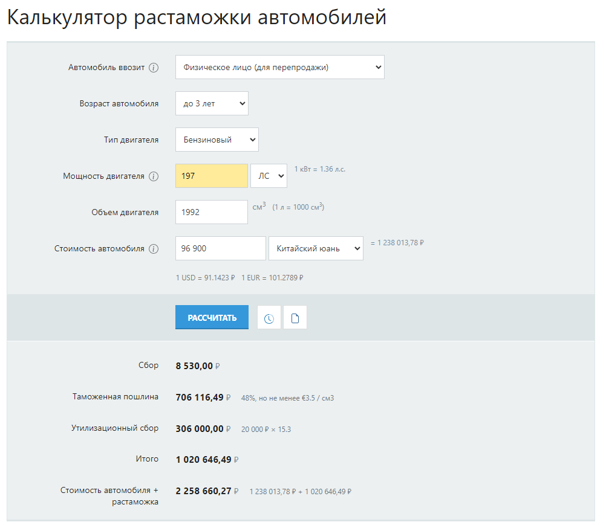Click the "Тип двигателя" label

tap(131, 140)
